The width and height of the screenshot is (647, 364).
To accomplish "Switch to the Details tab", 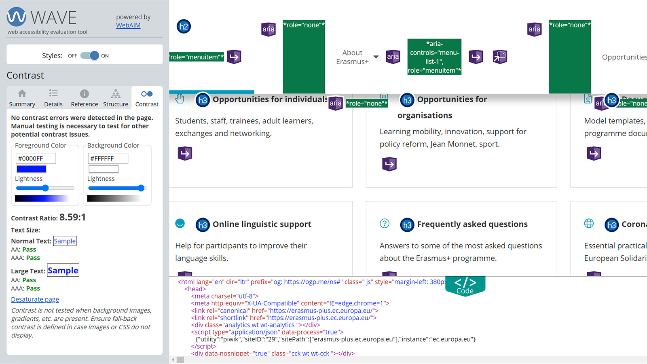I will (x=53, y=98).
